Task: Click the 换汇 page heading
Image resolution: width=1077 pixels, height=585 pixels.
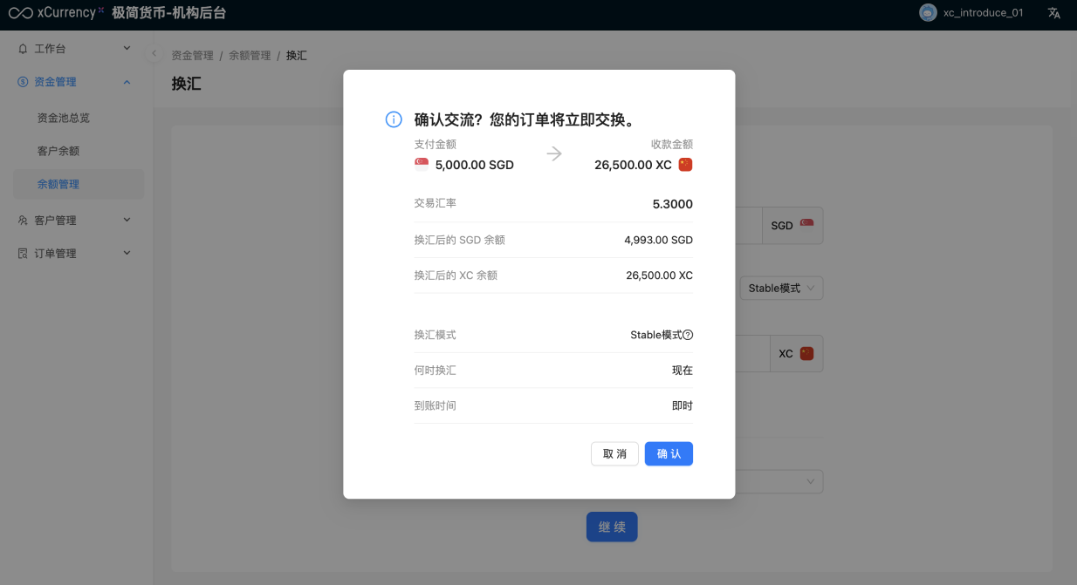Action: click(x=186, y=84)
